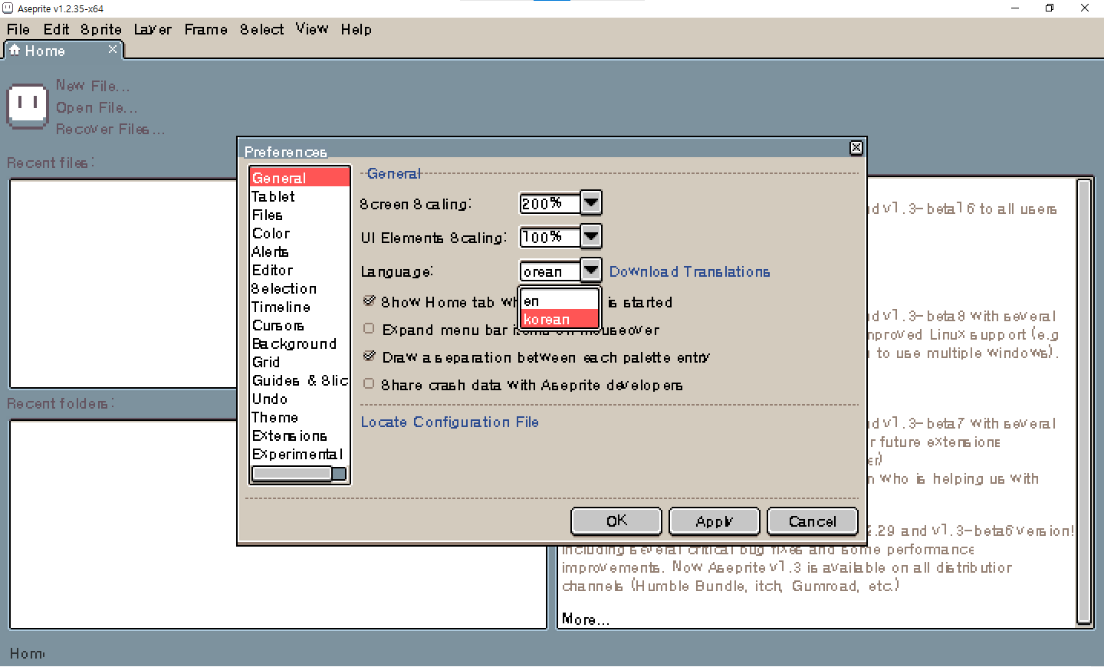1104x667 pixels.
Task: Select Theme preferences section
Action: 300,417
